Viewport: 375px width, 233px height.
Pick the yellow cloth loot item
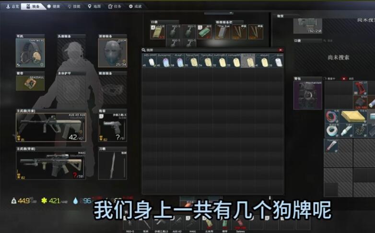[x=353, y=116]
